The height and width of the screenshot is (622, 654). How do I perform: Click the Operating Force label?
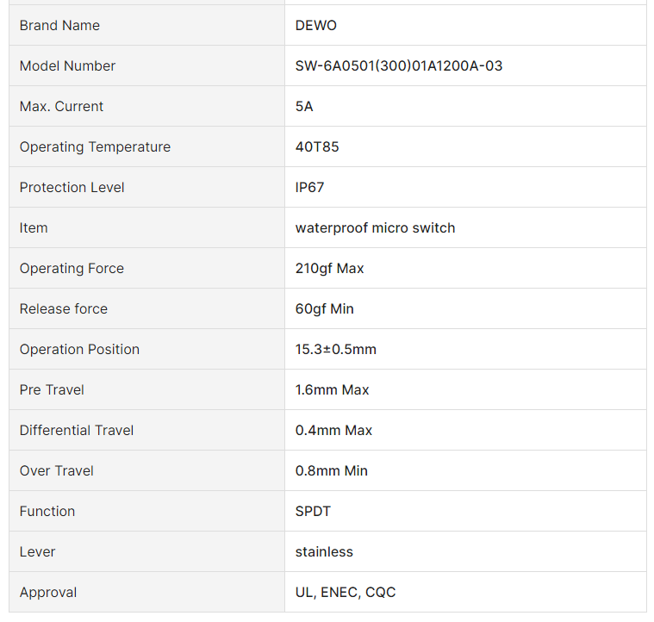point(72,269)
